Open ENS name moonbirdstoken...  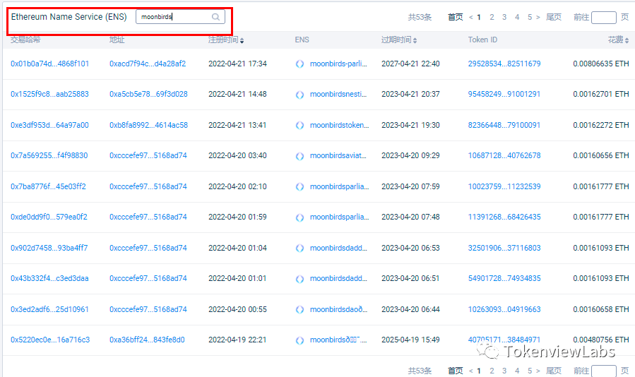tap(339, 125)
